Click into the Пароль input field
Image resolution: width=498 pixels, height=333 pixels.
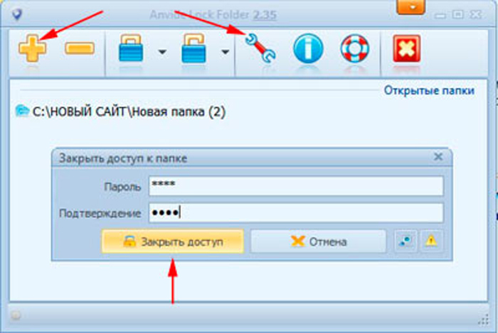click(295, 186)
